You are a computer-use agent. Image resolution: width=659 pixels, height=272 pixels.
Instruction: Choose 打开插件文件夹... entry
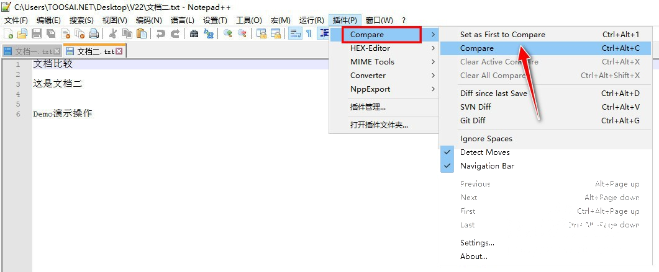pyautogui.click(x=384, y=125)
